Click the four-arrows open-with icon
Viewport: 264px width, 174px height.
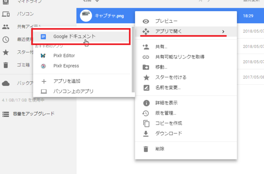pyautogui.click(x=146, y=31)
